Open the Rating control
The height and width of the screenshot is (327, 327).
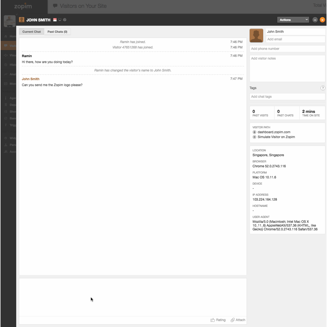218,320
